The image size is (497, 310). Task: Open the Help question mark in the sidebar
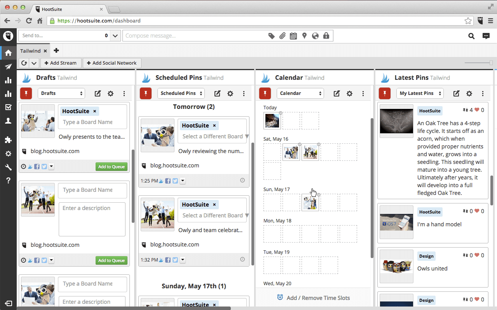[x=8, y=181]
